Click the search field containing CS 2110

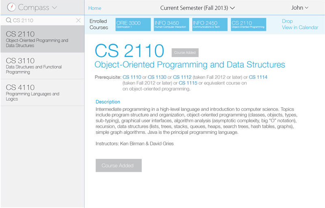tap(43, 20)
